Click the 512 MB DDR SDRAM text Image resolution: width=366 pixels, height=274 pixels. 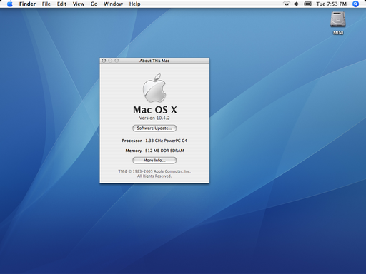tap(164, 151)
